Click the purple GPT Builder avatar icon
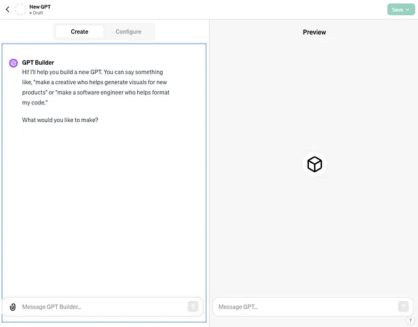Image resolution: width=418 pixels, height=327 pixels. pyautogui.click(x=13, y=63)
